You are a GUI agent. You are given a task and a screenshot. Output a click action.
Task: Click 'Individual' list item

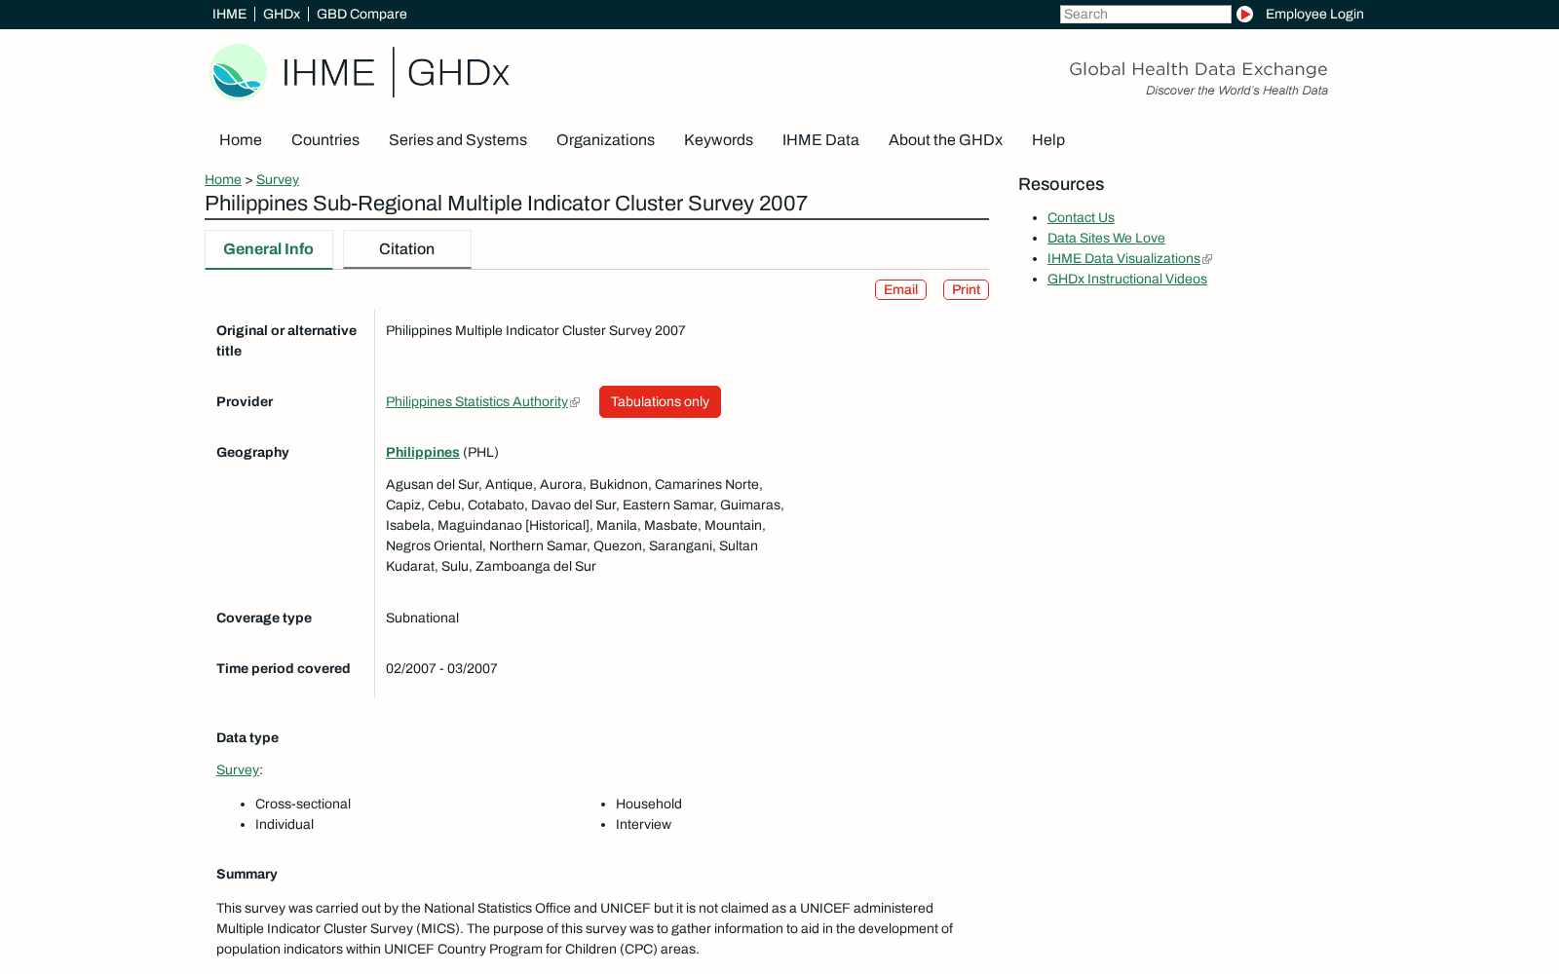285,825
